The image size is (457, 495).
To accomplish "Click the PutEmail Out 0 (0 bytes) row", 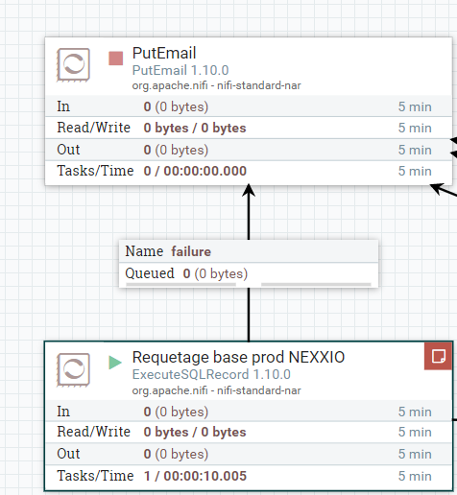I will pos(249,150).
